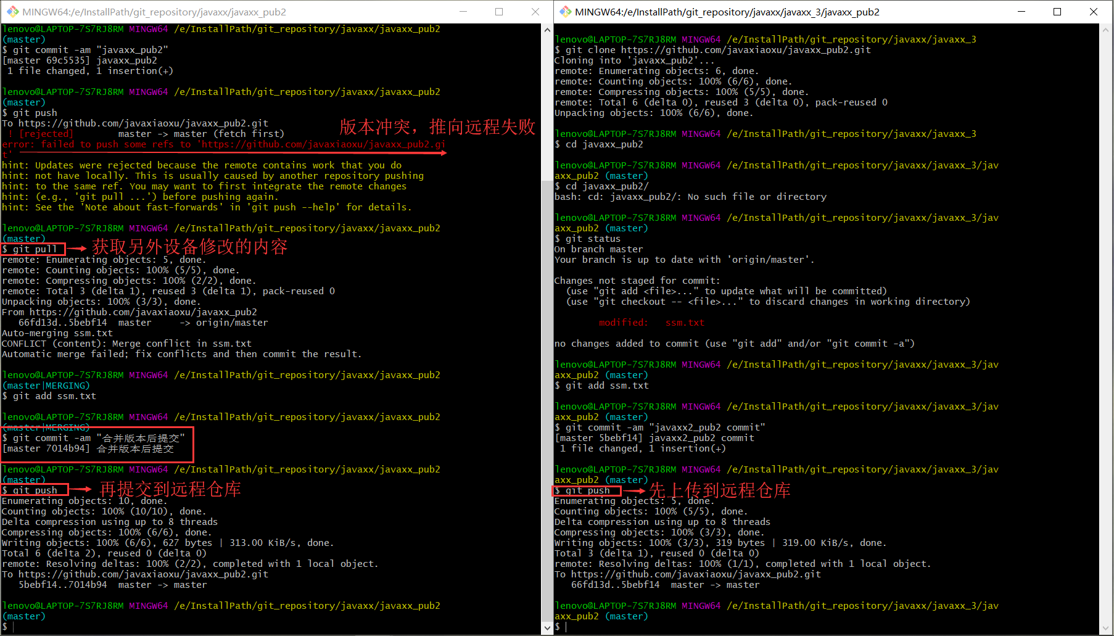
Task: Click "Cloning into 'javaxx_pub2'..." line
Action: coord(635,60)
